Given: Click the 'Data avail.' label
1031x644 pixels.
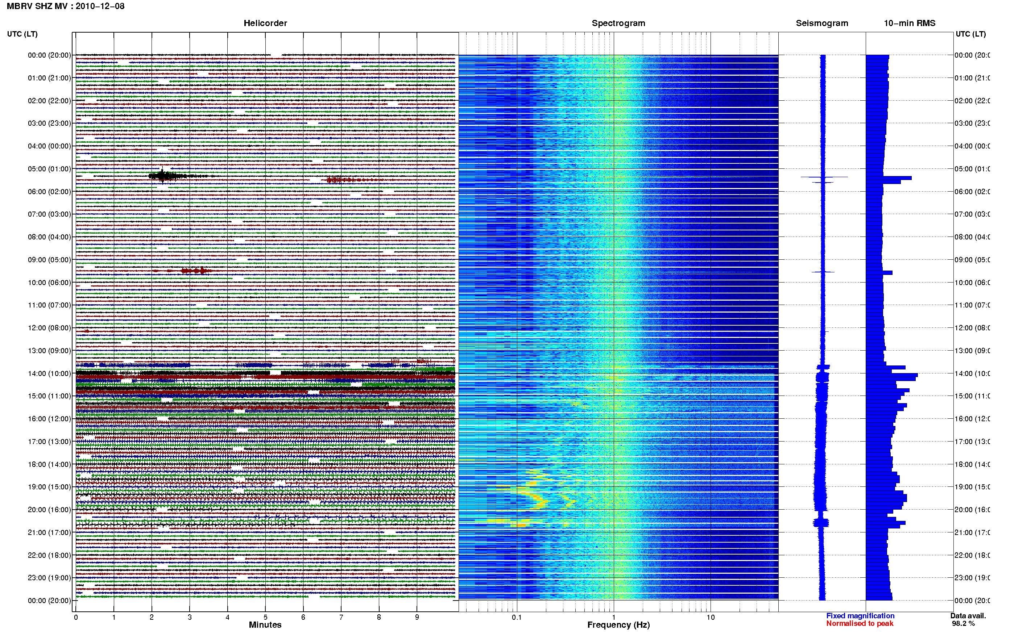Looking at the screenshot, I should click(x=968, y=615).
